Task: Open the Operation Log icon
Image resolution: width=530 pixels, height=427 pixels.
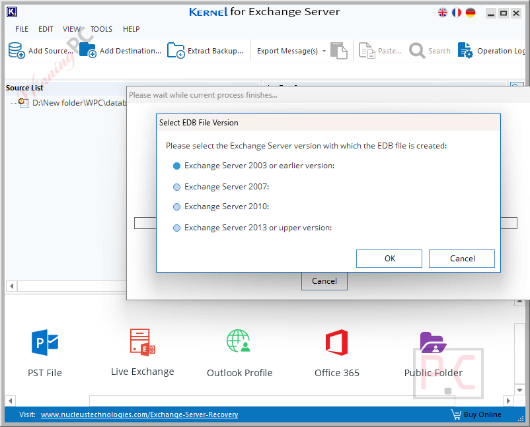Action: coord(465,50)
